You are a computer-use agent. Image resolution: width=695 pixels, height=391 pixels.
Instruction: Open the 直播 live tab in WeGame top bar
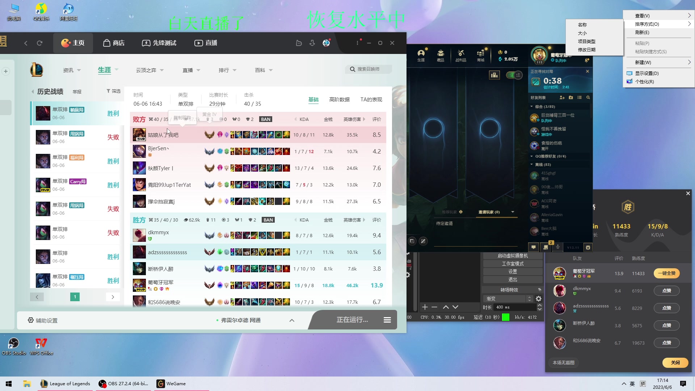[206, 43]
